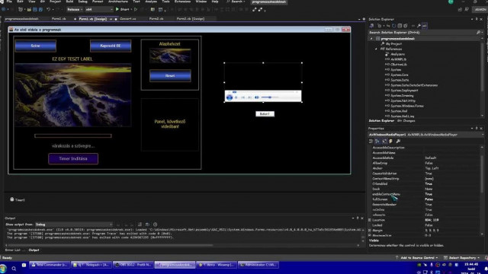Click Property Pages wrench in Properties panel
Image resolution: width=488 pixels, height=274 pixels.
point(398,142)
